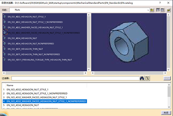The width and height of the screenshot is (173, 116).
Task: Click the up-one-level folder icon
Action: pos(152,10)
